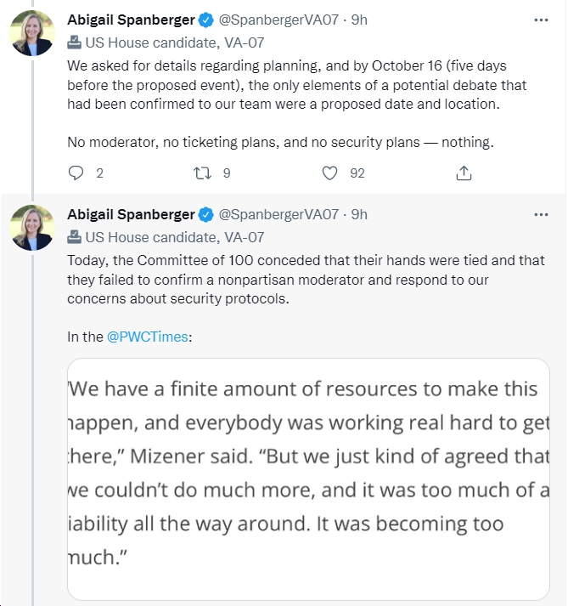Open Abigail Spanberger avatar on first tweet
This screenshot has width=568, height=606.
(x=32, y=33)
